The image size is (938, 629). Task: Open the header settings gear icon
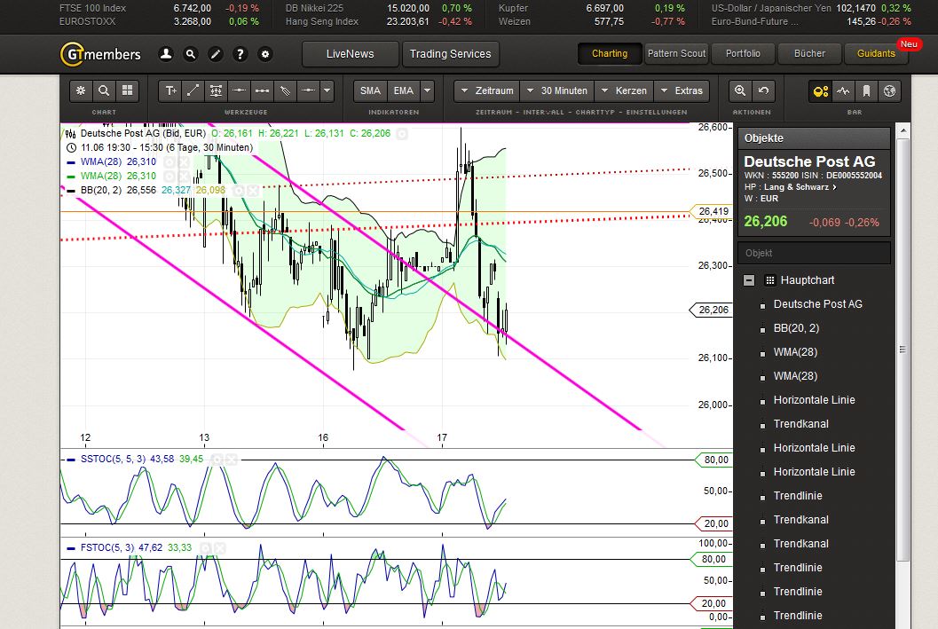(265, 54)
